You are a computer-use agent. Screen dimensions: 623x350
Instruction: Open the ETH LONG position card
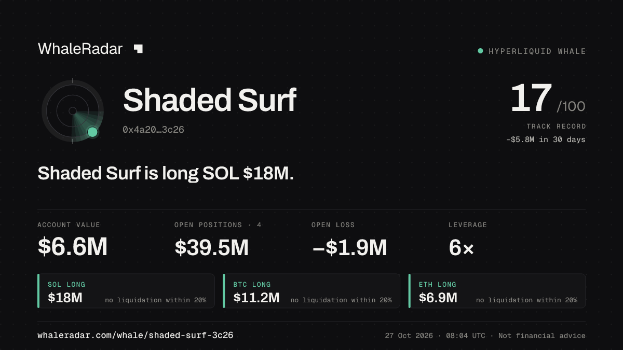pyautogui.click(x=497, y=291)
